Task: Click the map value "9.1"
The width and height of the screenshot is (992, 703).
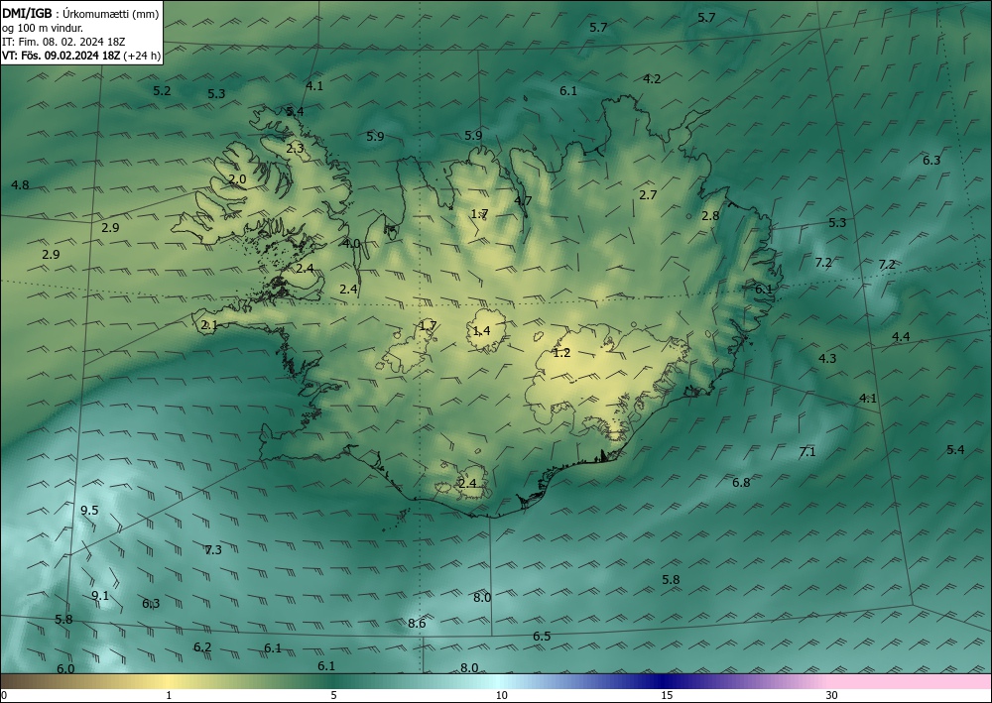Action: tap(100, 596)
